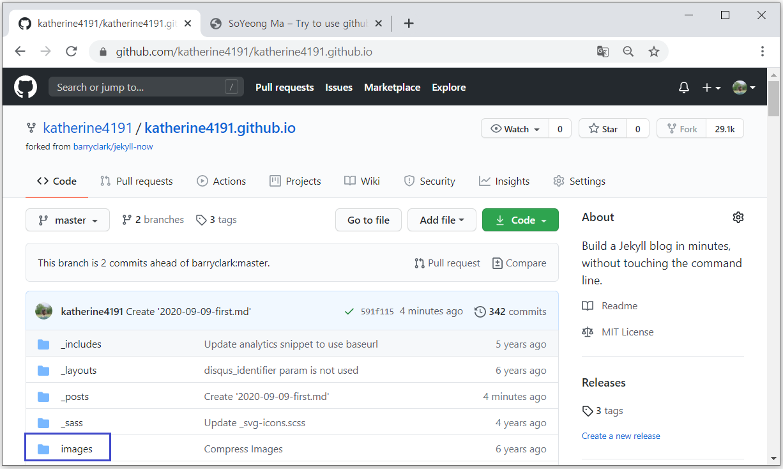The width and height of the screenshot is (783, 469).
Task: Open the Chrome three-dot menu
Action: [763, 52]
